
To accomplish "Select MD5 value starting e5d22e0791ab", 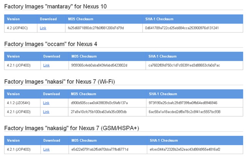I will tap(100, 149).
